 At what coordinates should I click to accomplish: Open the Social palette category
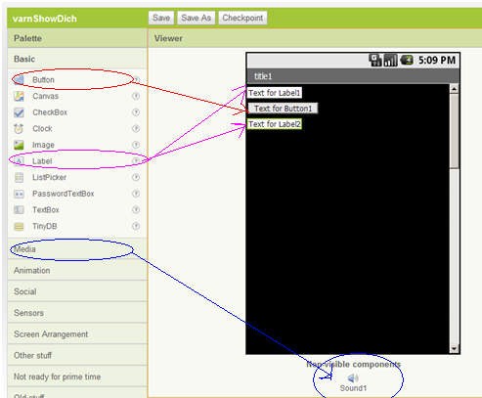77,291
